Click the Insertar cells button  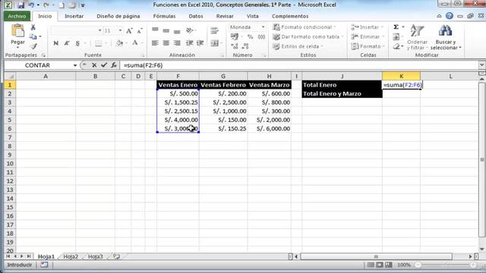(368, 27)
